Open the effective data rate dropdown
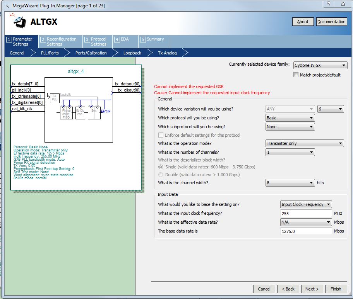 (306, 222)
